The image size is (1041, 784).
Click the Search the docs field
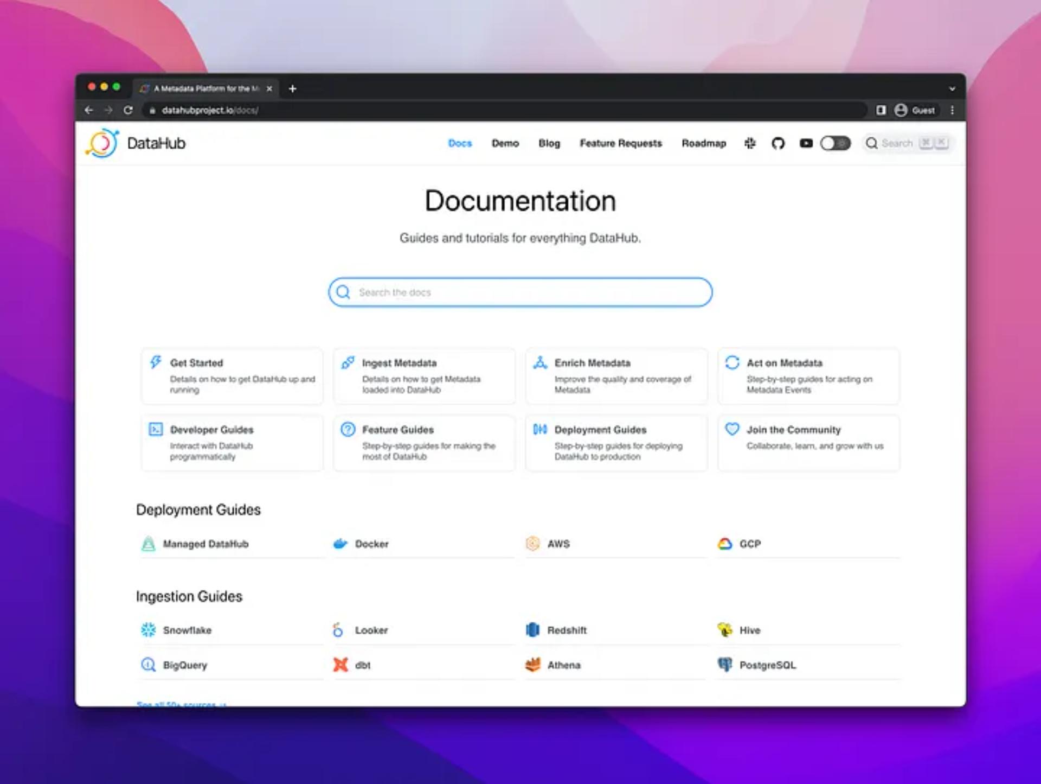coord(520,292)
